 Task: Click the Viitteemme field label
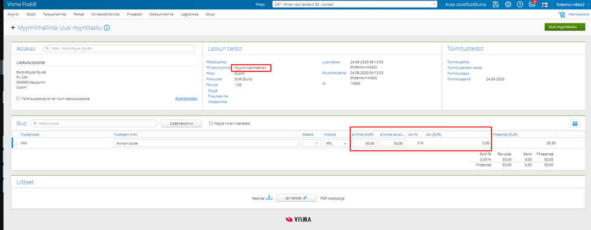point(218,102)
